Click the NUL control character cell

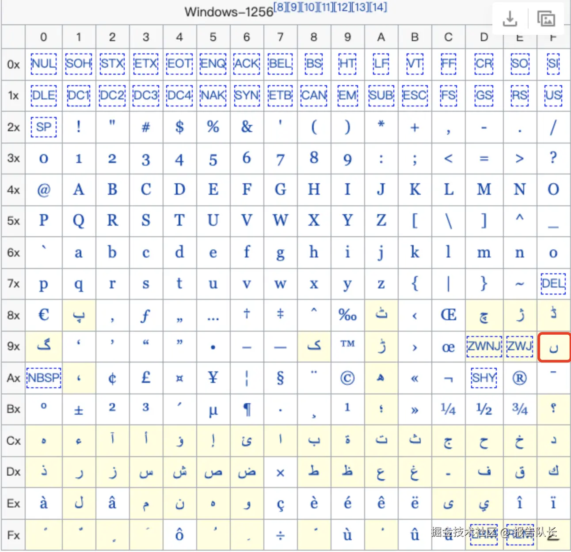pyautogui.click(x=44, y=64)
